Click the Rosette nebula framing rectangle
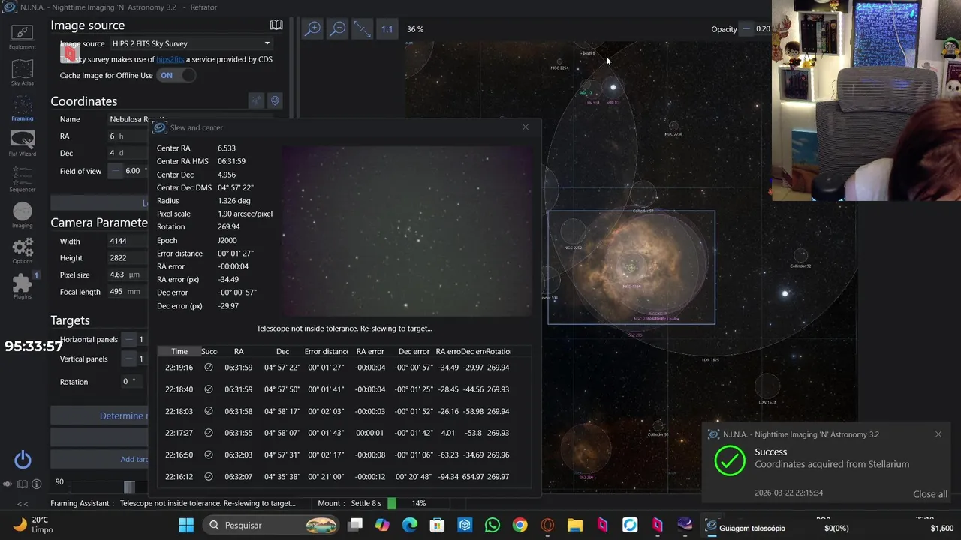 tap(631, 268)
